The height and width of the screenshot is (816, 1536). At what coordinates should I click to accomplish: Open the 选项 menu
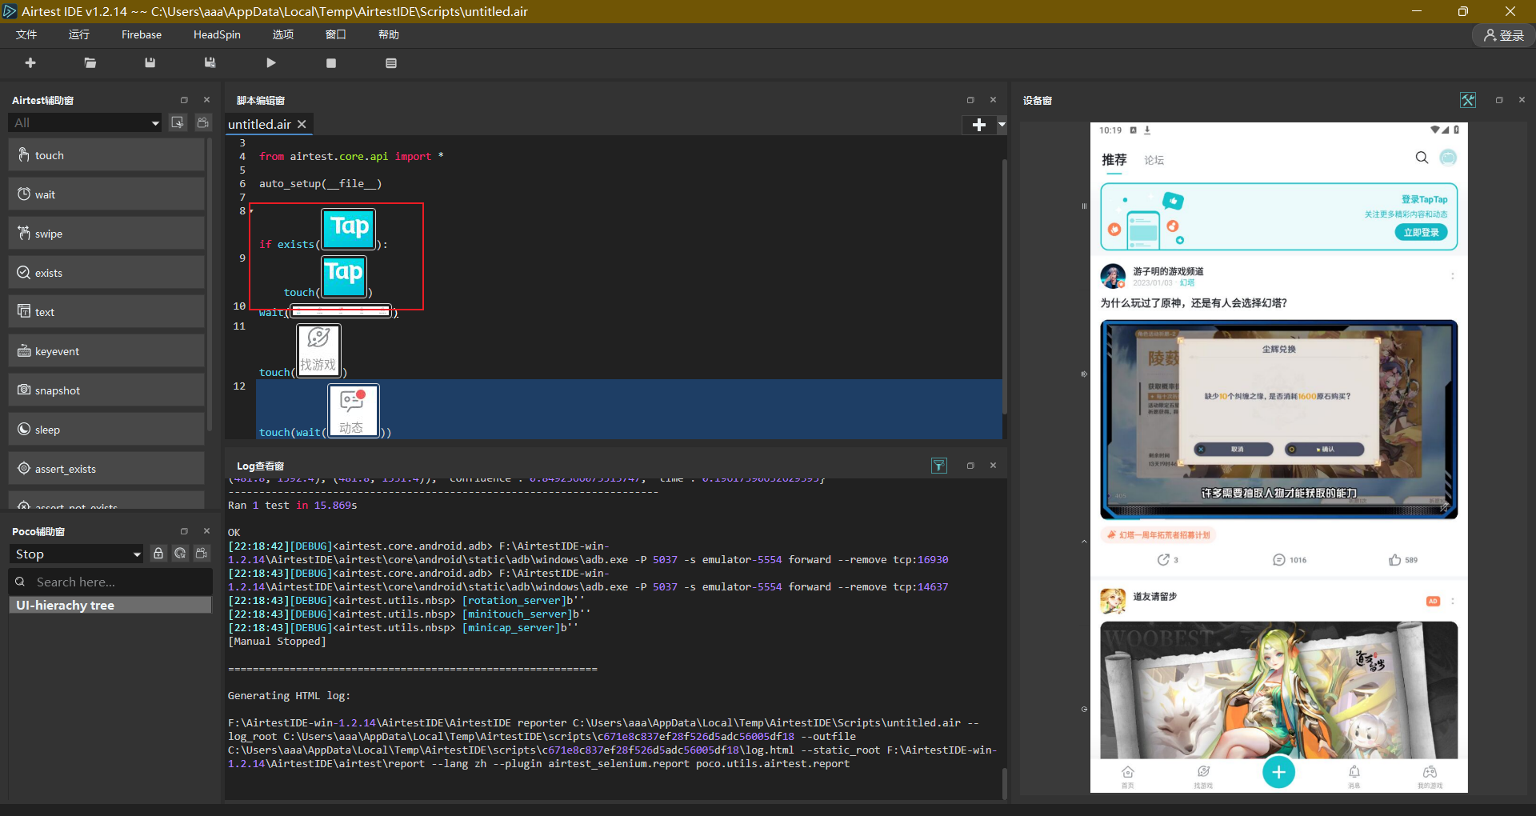[x=283, y=34]
